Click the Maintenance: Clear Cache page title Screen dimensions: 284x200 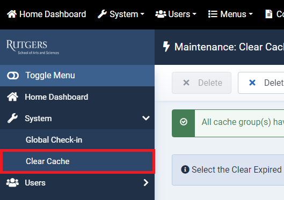coord(229,47)
